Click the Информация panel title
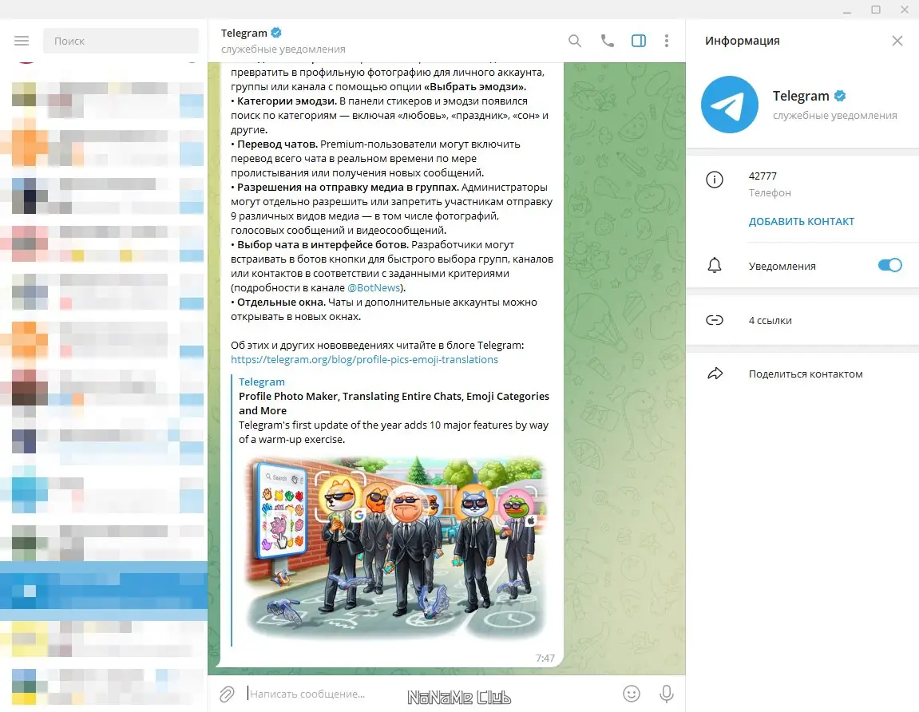Viewport: 919px width, 712px height. point(742,41)
